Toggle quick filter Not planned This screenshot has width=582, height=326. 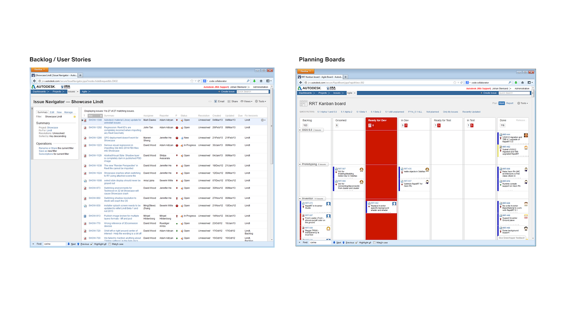coord(432,112)
